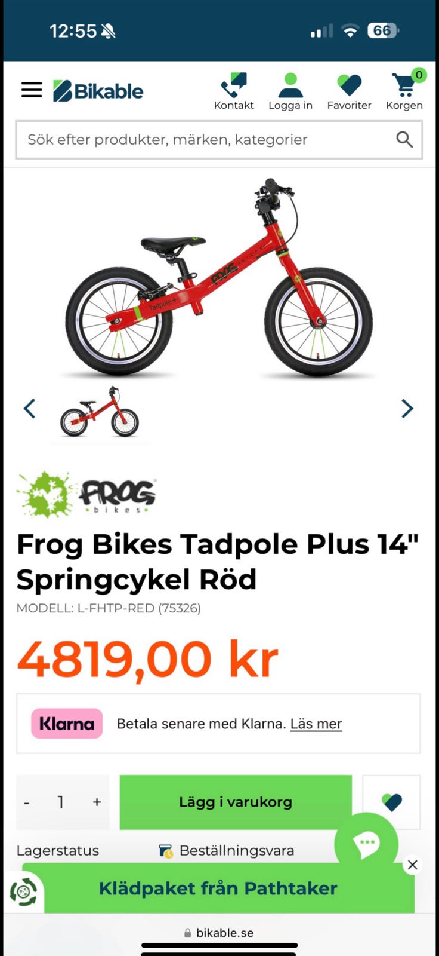Open Läs mer Klarna link
This screenshot has width=439, height=956.
tap(316, 724)
